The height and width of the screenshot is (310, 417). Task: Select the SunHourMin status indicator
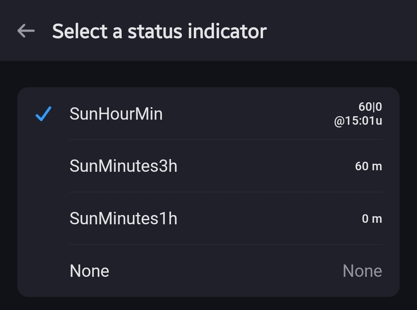116,114
